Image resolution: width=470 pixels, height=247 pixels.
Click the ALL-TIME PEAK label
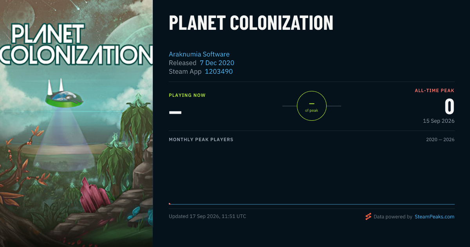tap(435, 91)
